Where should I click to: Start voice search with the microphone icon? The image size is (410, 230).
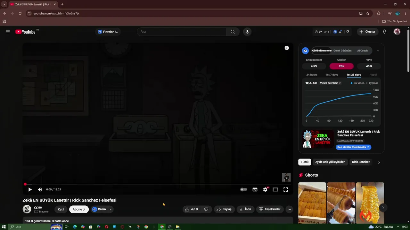[247, 32]
